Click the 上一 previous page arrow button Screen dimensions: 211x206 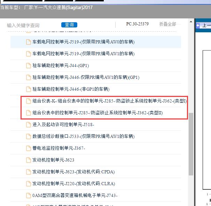click(204, 25)
